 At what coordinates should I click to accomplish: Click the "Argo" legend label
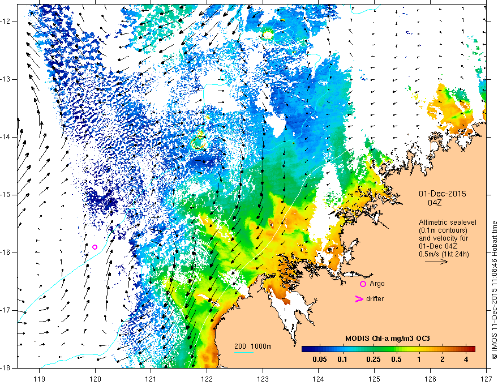coord(377,284)
